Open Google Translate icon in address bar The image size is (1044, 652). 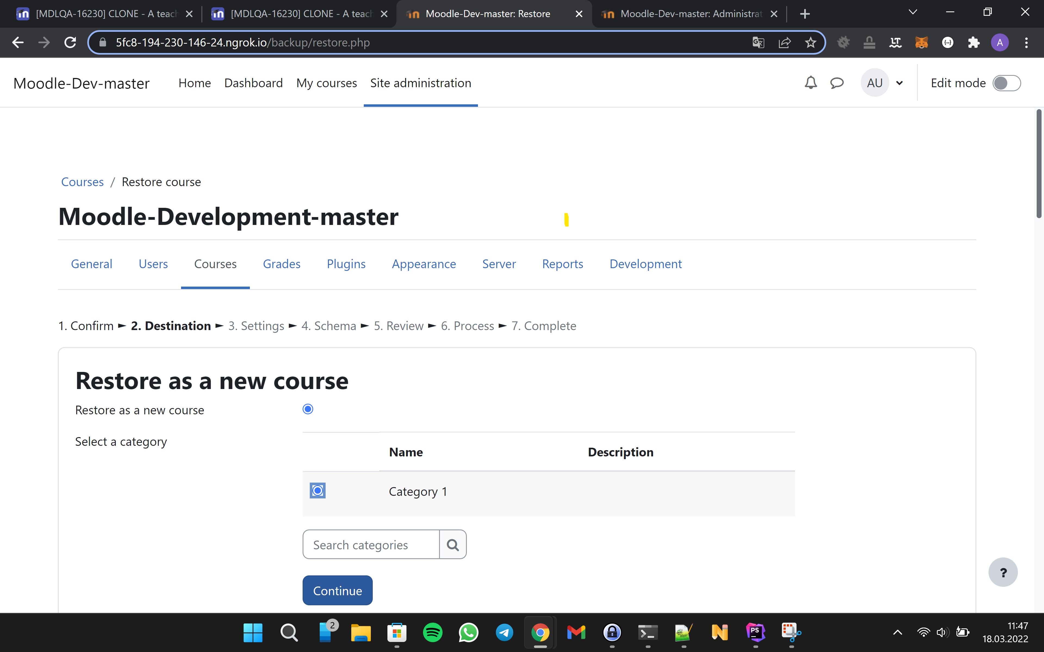coord(758,42)
